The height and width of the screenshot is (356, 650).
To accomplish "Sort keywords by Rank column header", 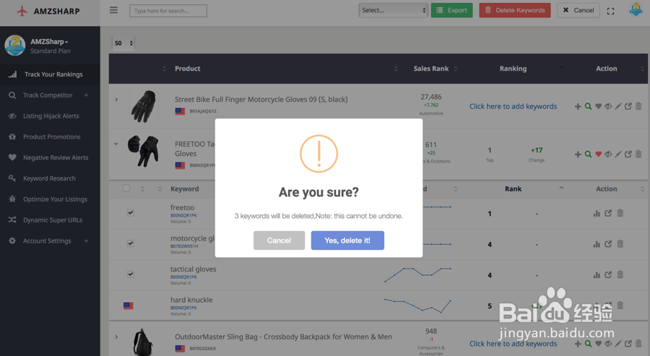I will click(513, 188).
